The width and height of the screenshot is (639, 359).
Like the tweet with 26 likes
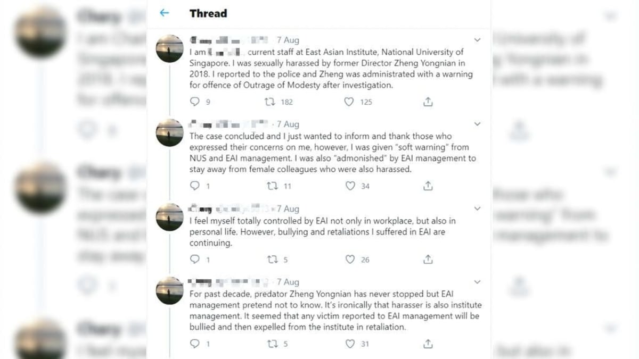pyautogui.click(x=350, y=260)
